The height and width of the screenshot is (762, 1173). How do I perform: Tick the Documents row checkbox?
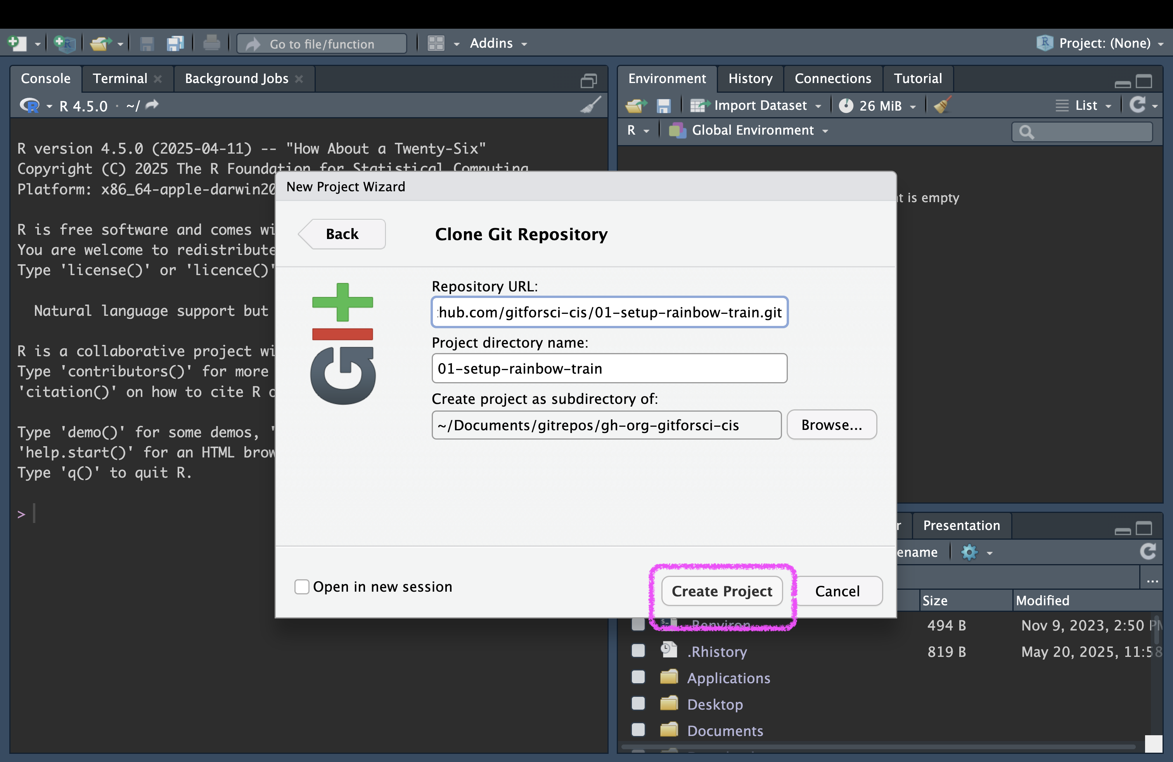pyautogui.click(x=638, y=729)
